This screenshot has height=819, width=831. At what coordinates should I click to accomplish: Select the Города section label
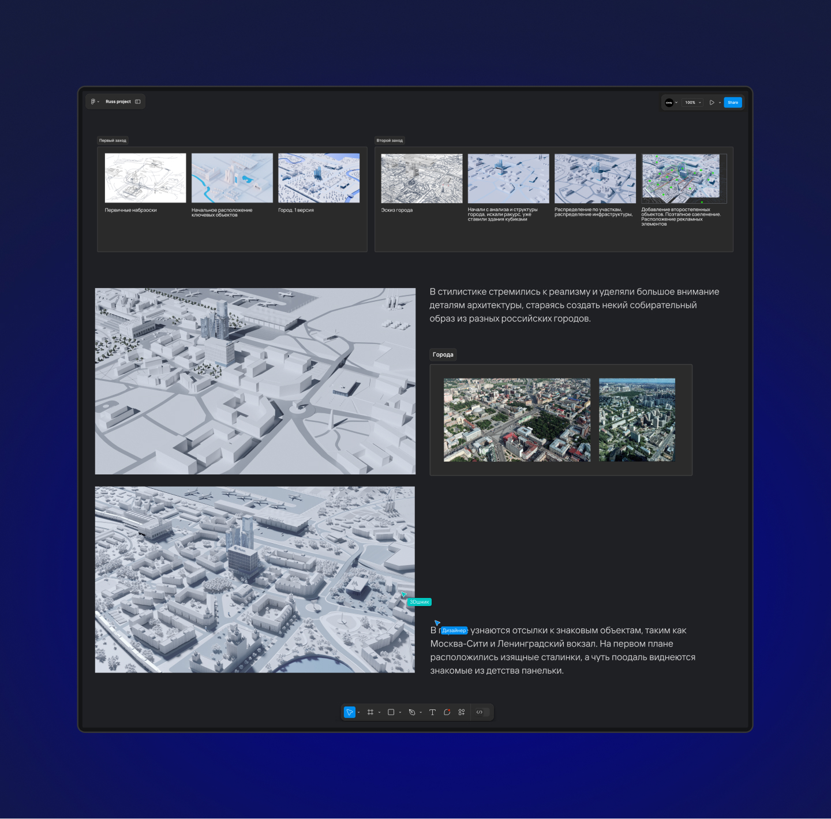tap(443, 354)
